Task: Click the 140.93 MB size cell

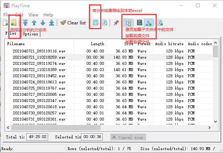Action: 123,57
